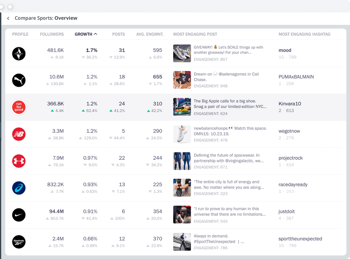Open the sporttheunexpected hashtag

pyautogui.click(x=300, y=239)
